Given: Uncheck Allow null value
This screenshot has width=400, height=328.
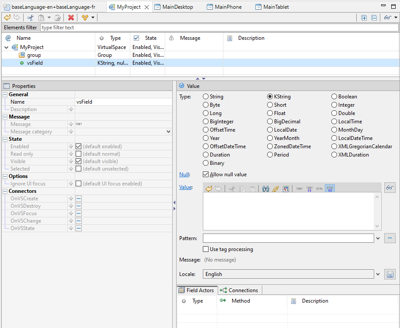Looking at the screenshot, I should pyautogui.click(x=206, y=174).
